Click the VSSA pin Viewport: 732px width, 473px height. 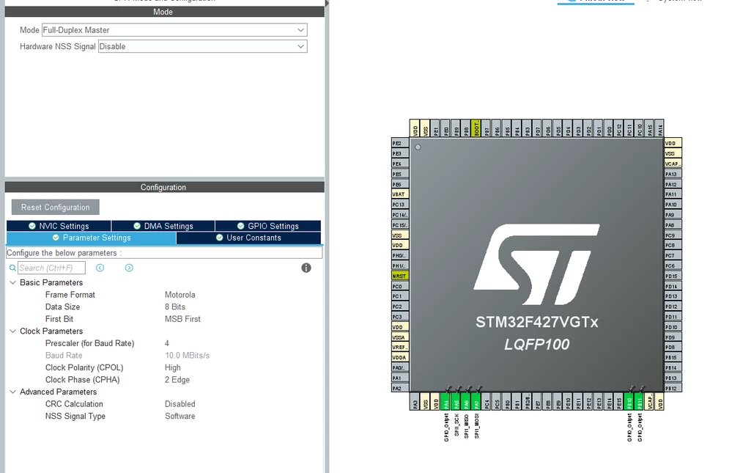(399, 337)
